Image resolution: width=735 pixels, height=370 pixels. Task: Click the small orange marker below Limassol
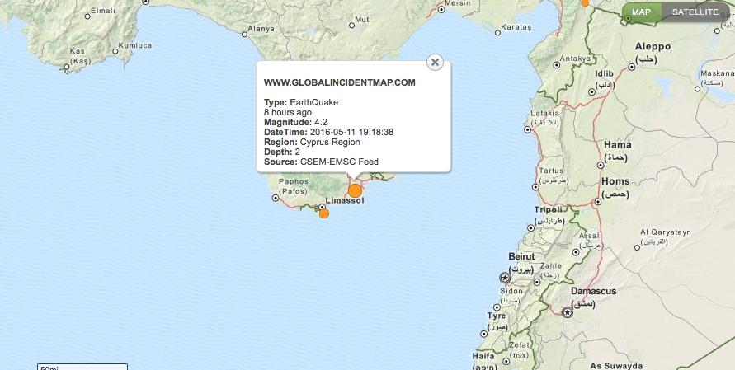[x=324, y=213]
